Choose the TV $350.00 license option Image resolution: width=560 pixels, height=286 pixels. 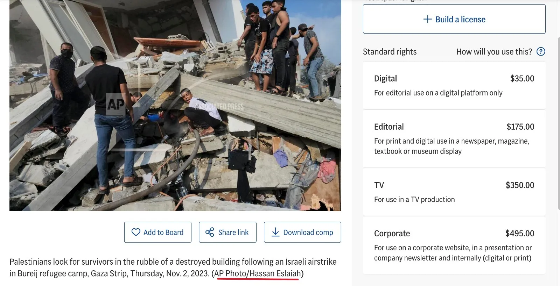(x=454, y=192)
